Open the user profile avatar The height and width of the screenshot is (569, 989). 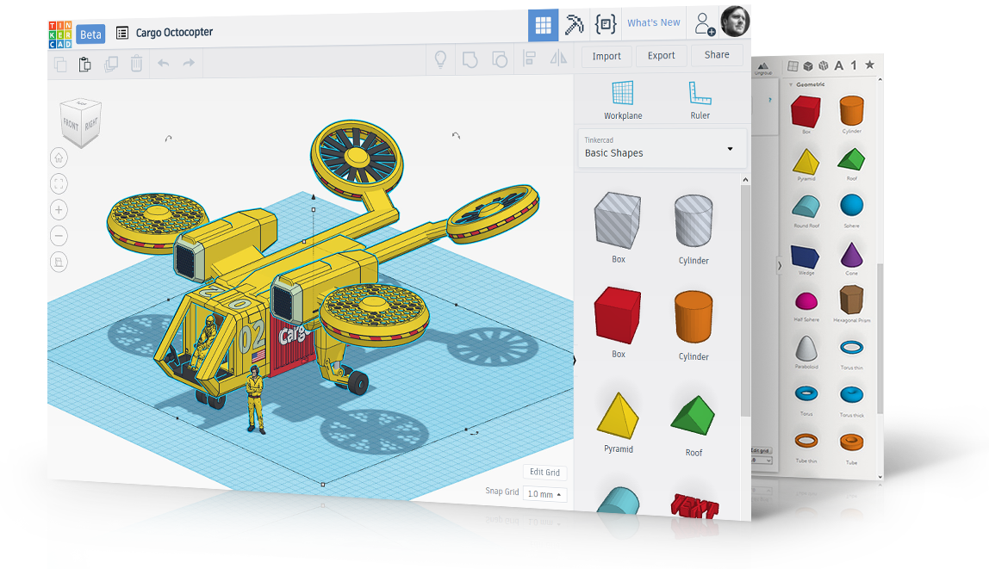tap(735, 21)
